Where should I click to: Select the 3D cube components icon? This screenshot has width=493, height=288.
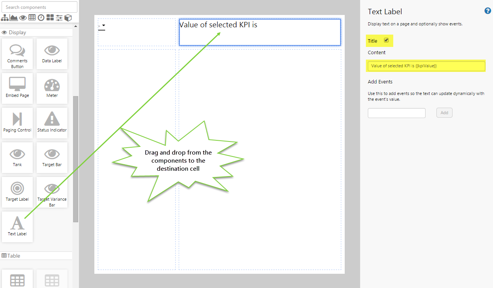pos(68,18)
